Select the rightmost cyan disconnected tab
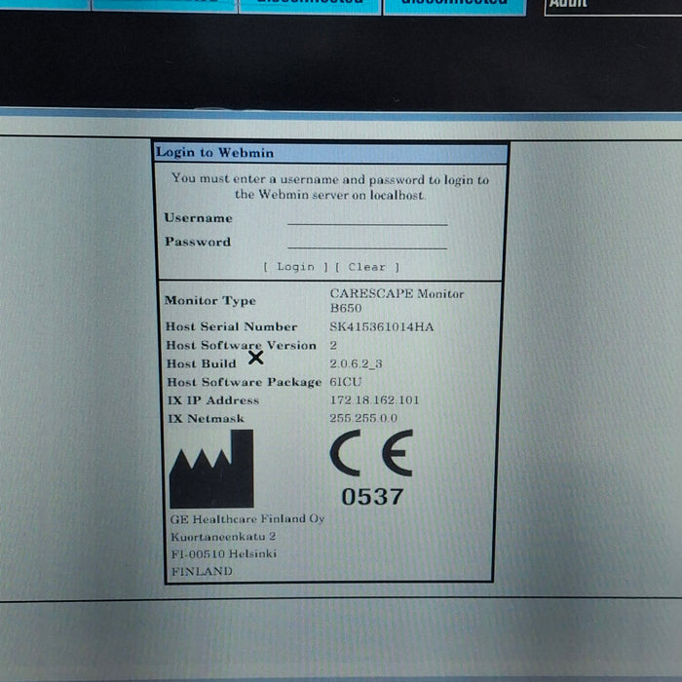 pos(454,4)
